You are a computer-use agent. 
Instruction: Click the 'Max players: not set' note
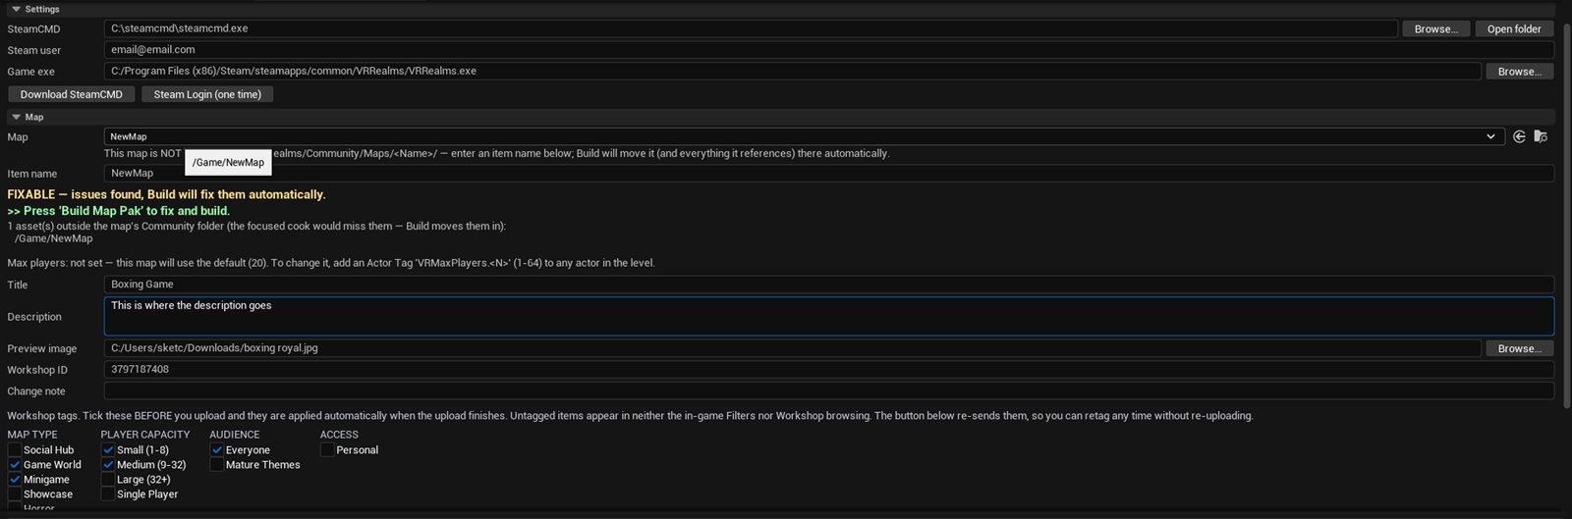click(331, 263)
